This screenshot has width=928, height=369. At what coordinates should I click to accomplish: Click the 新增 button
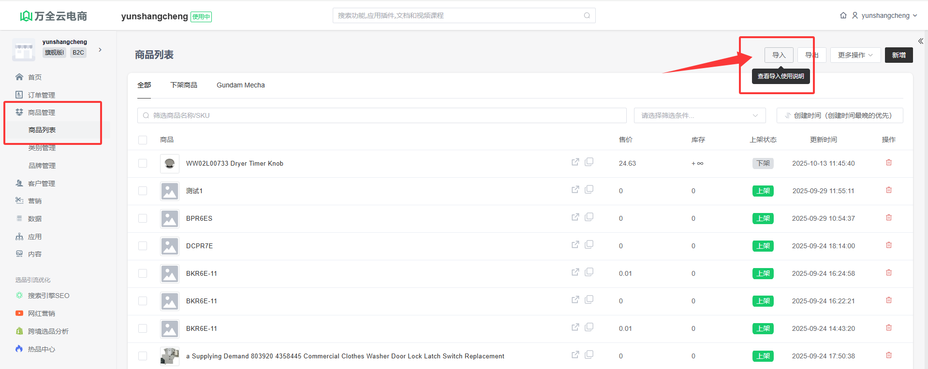click(x=899, y=55)
